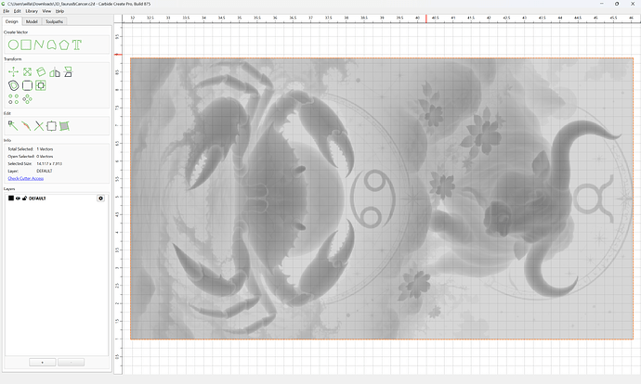The image size is (641, 384).
Task: Select the Circle vector tool
Action: click(13, 45)
